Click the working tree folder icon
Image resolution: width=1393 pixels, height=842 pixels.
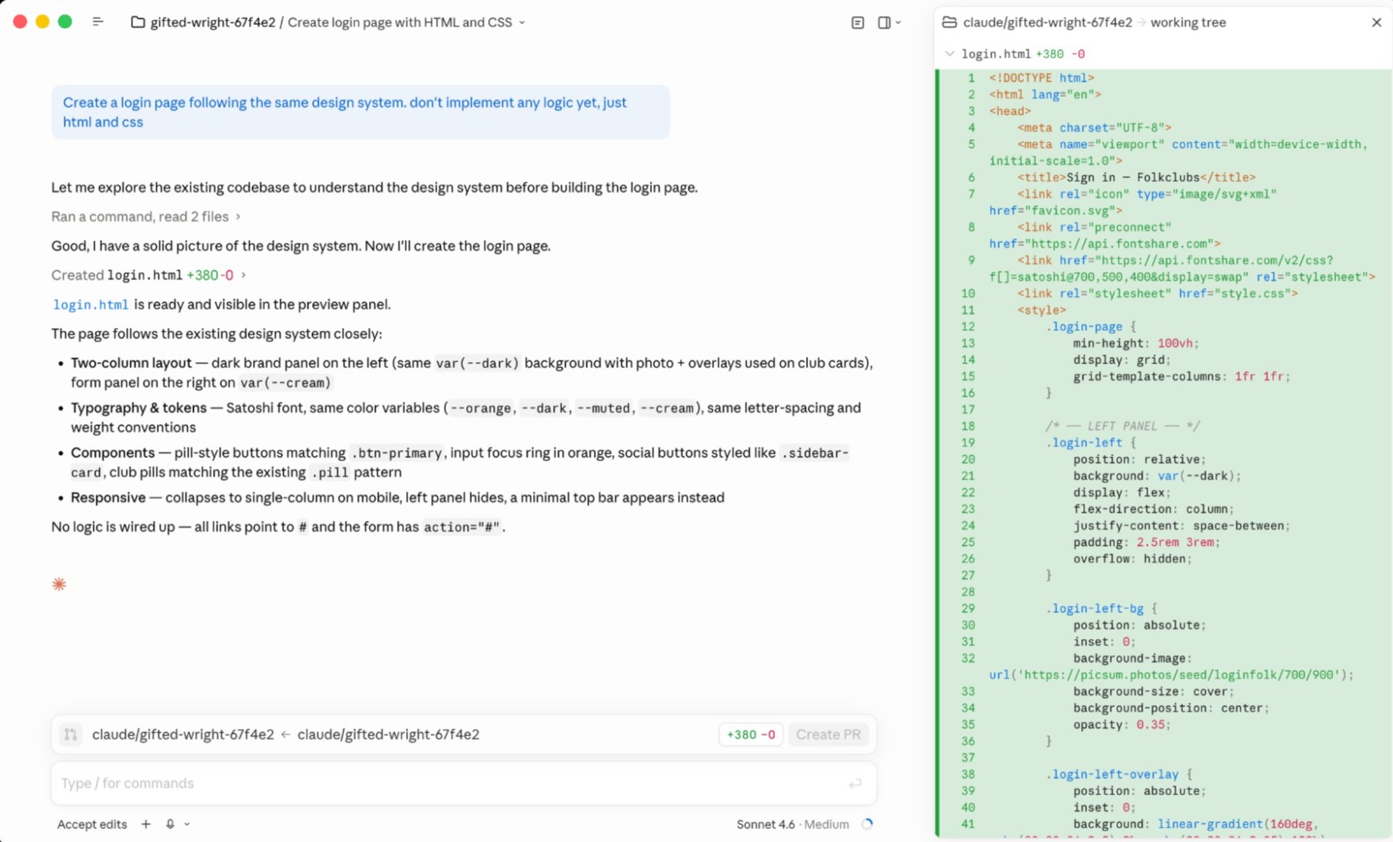(x=949, y=22)
